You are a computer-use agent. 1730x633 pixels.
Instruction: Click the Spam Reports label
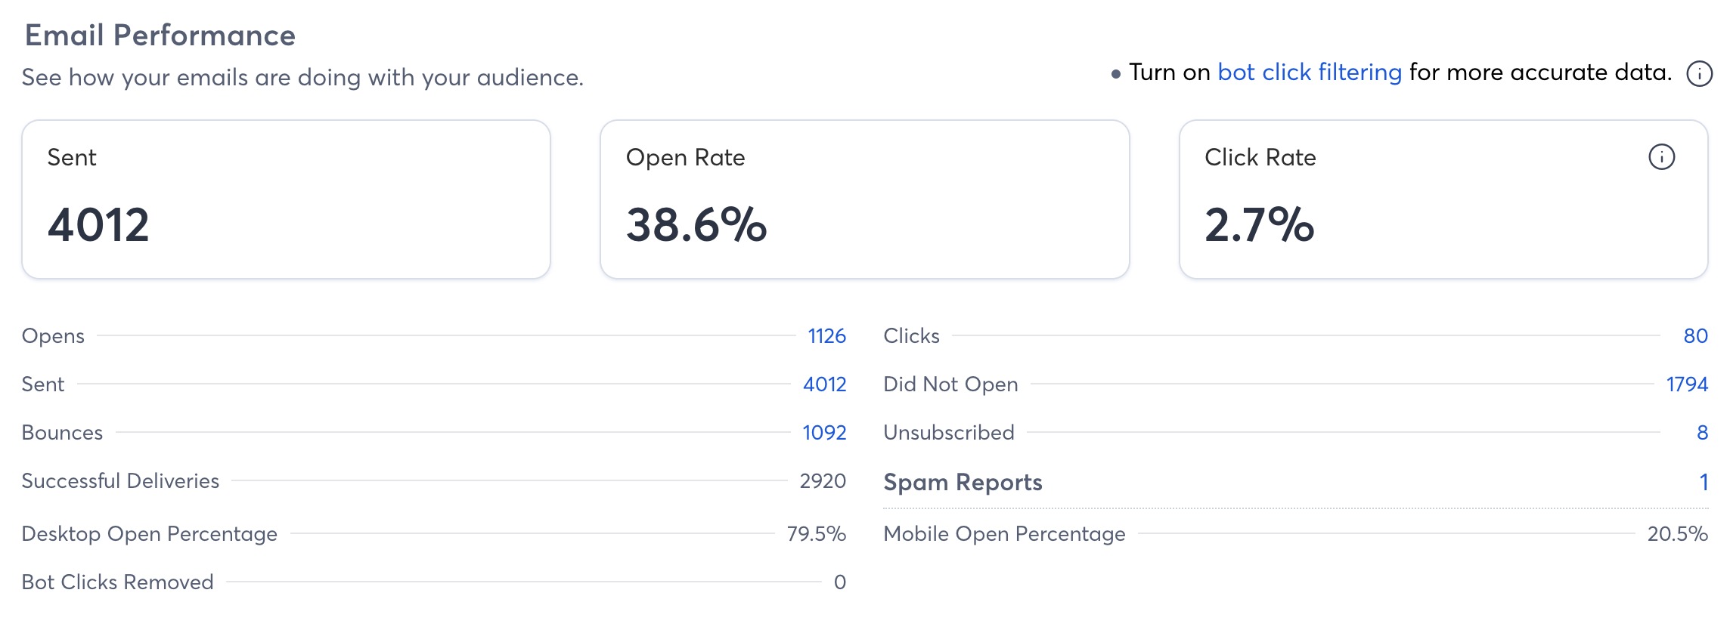[x=963, y=482]
